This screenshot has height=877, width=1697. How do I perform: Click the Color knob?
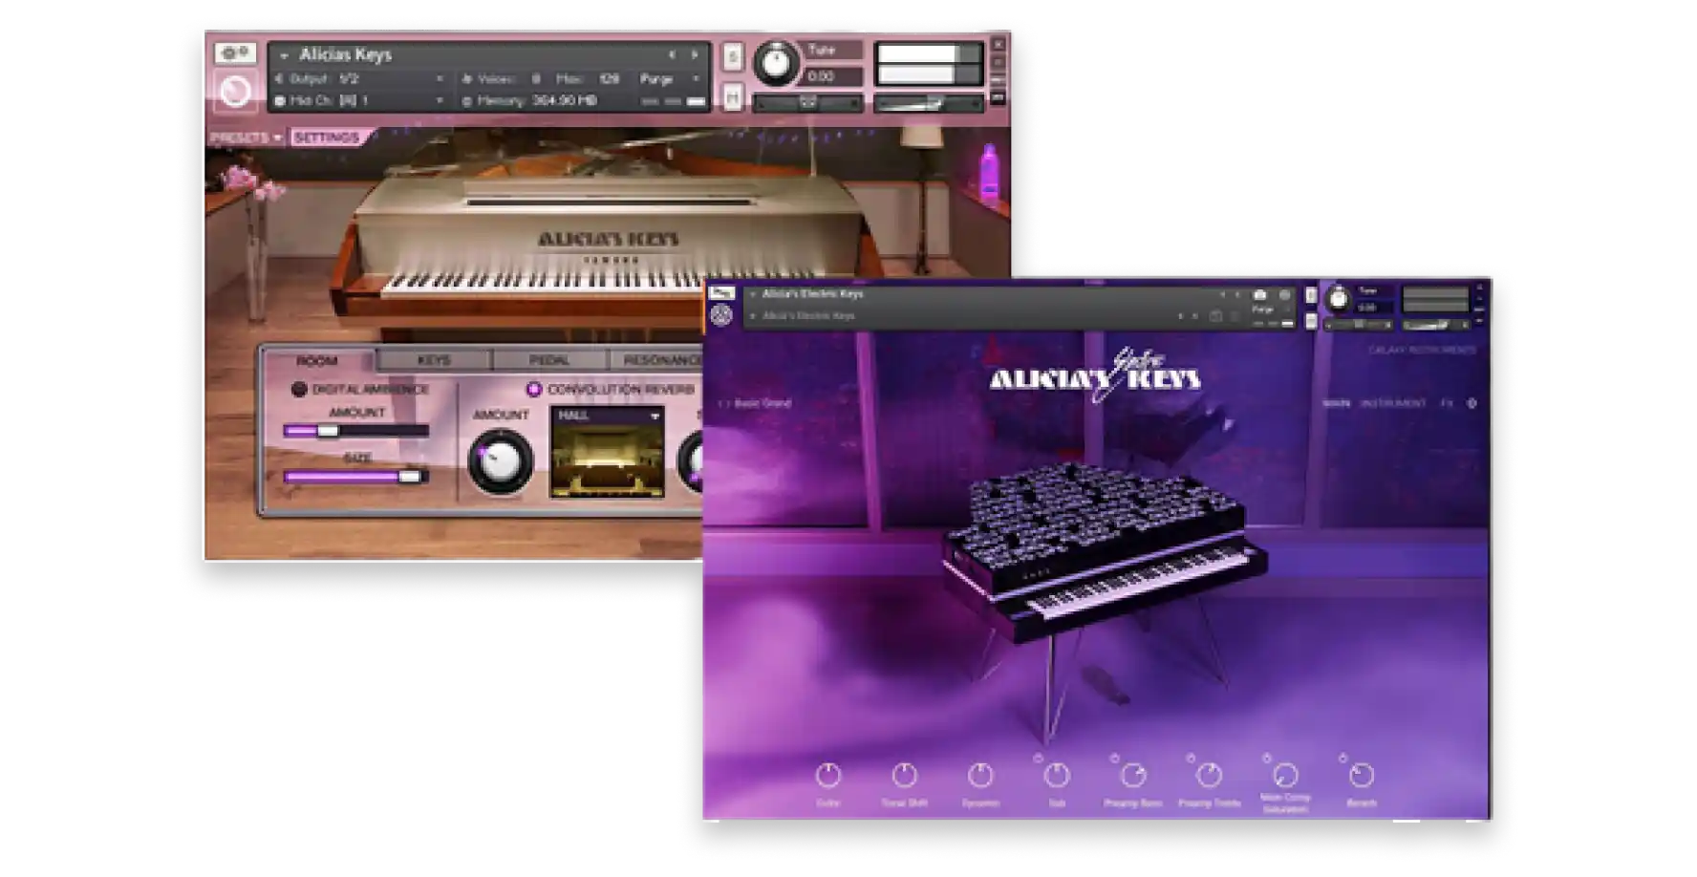[828, 775]
